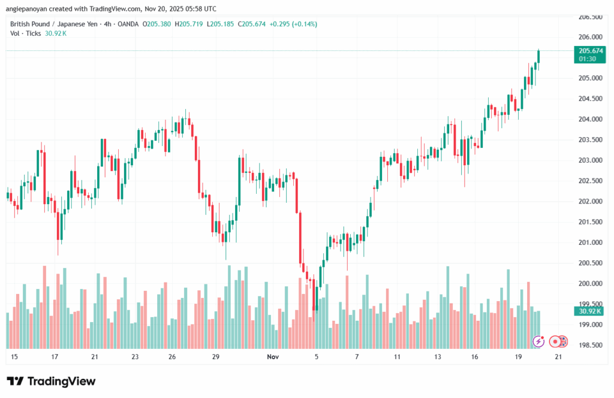This screenshot has height=398, width=614.
Task: Click the TradingView logo
Action: click(51, 381)
